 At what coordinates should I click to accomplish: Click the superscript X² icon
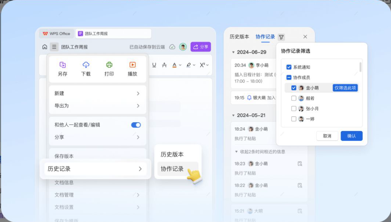point(202,65)
